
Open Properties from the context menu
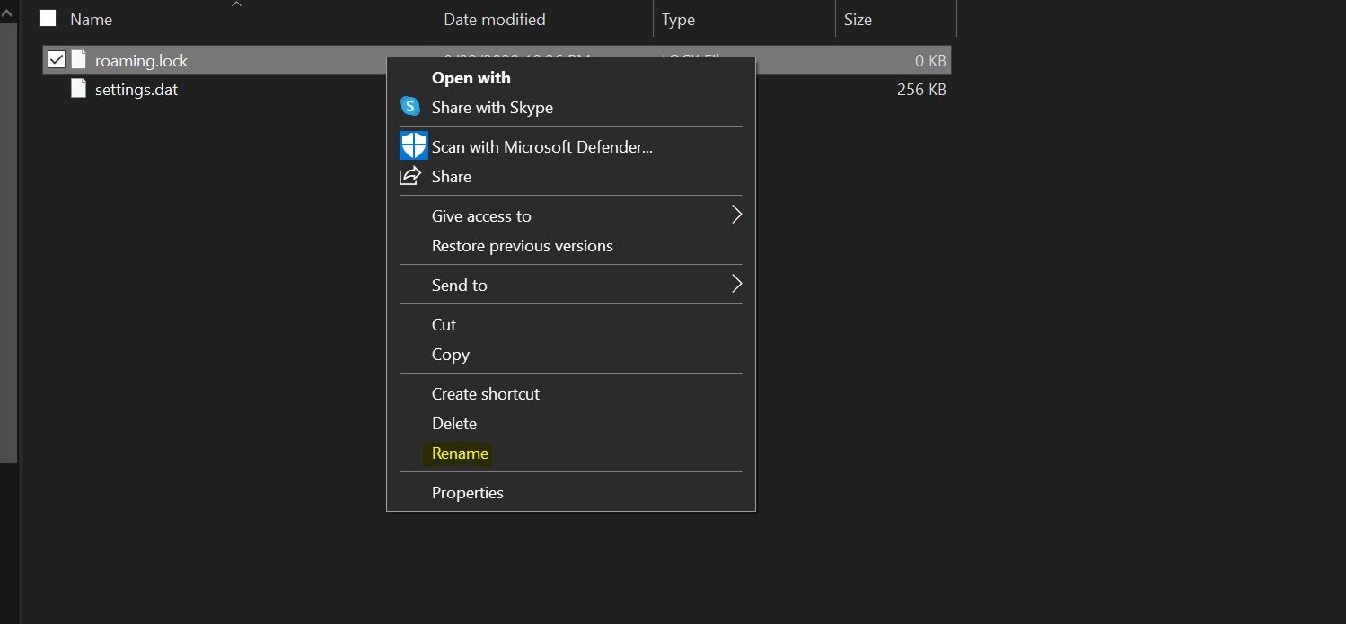[468, 492]
